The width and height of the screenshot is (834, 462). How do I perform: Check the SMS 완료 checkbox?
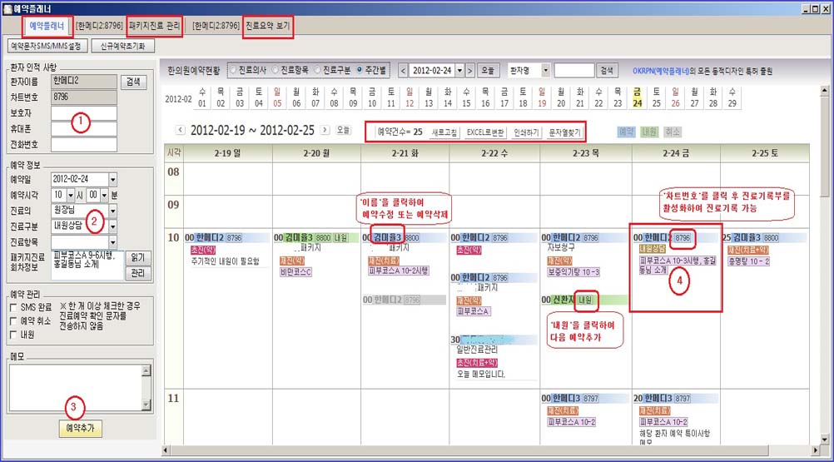point(13,307)
